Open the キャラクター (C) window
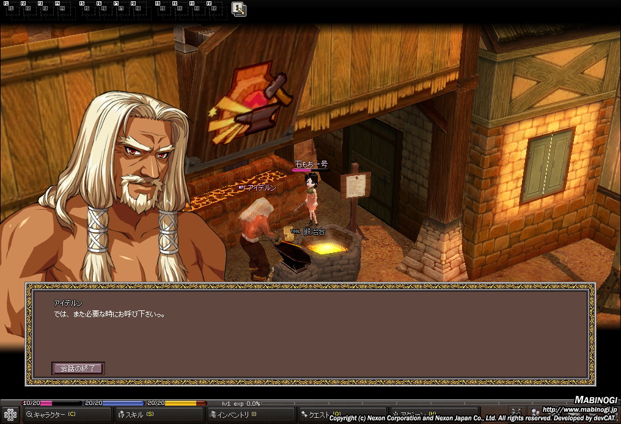 tap(67, 414)
